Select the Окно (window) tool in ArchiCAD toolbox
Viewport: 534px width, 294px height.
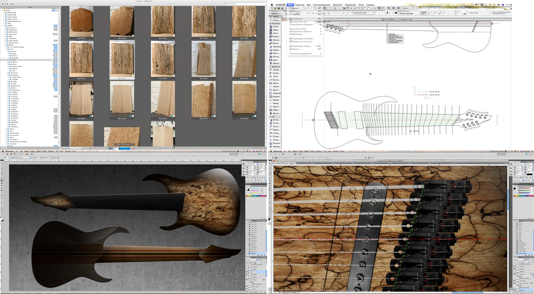coord(275,33)
